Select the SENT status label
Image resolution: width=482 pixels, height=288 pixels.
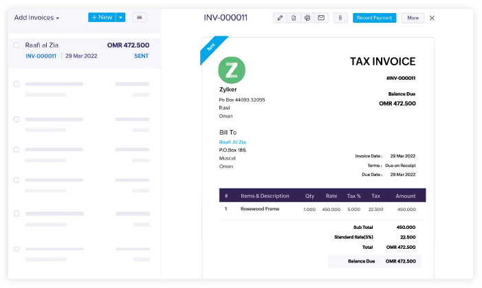click(x=142, y=56)
